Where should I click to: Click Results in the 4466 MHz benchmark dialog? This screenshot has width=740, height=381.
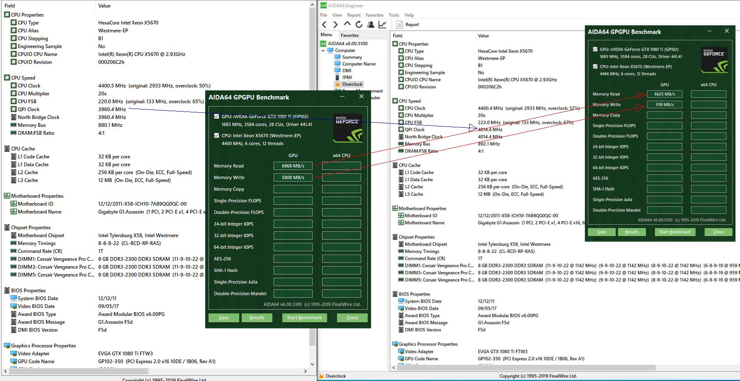click(632, 232)
